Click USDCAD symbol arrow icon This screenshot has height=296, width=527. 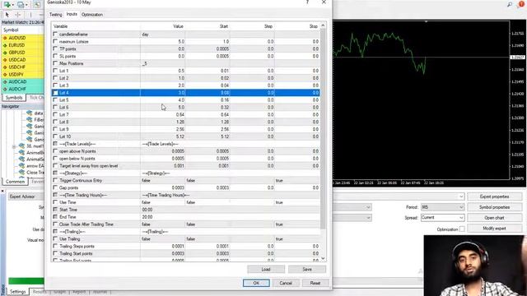pyautogui.click(x=5, y=60)
